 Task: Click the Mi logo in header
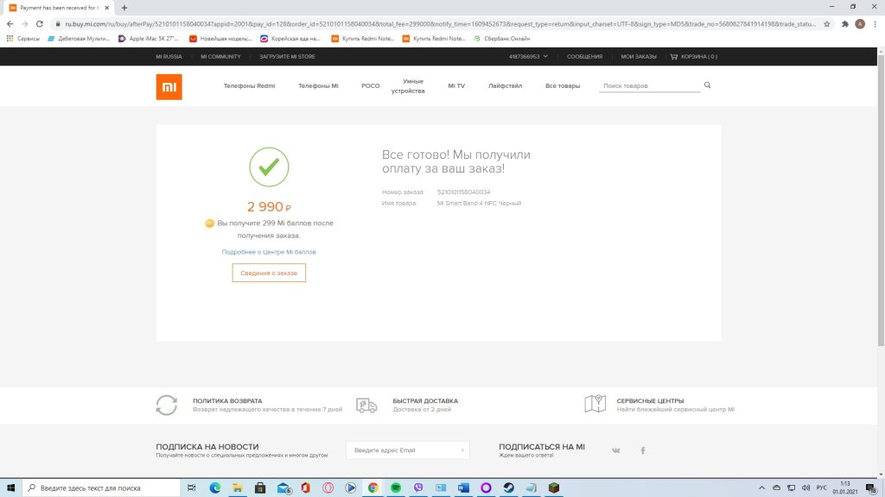pyautogui.click(x=169, y=86)
